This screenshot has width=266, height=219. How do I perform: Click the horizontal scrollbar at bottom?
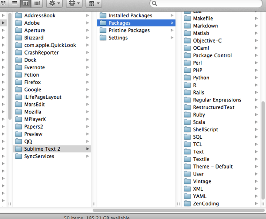179,210
